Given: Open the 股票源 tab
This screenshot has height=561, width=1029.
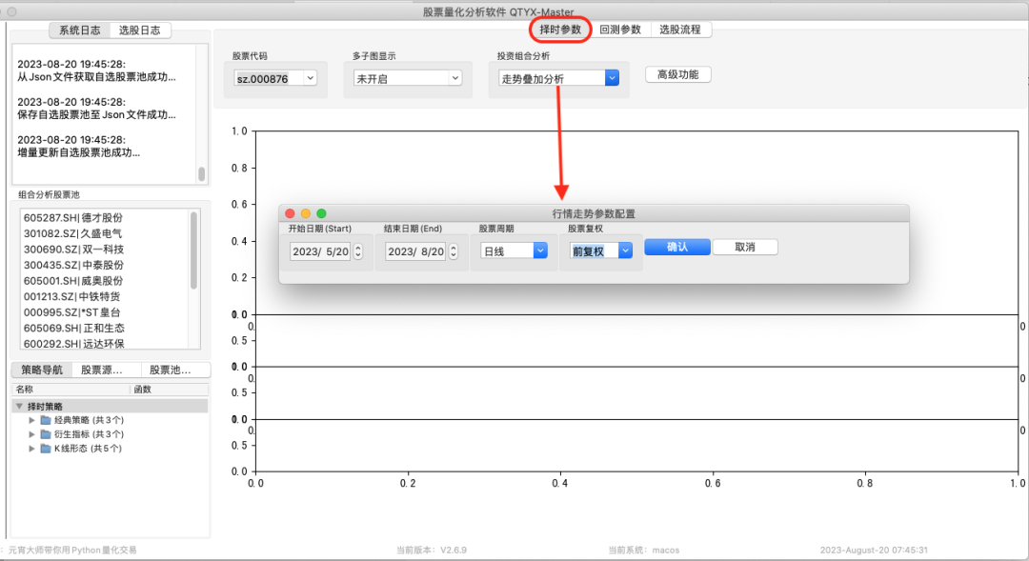Looking at the screenshot, I should tap(102, 371).
